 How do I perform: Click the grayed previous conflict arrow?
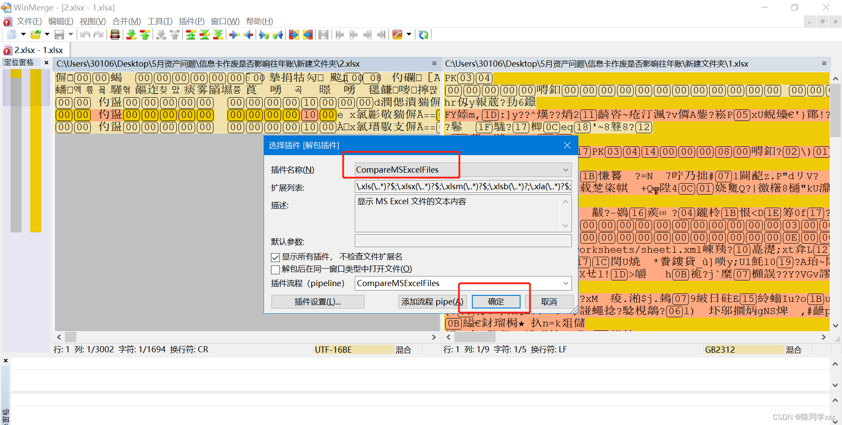point(175,35)
